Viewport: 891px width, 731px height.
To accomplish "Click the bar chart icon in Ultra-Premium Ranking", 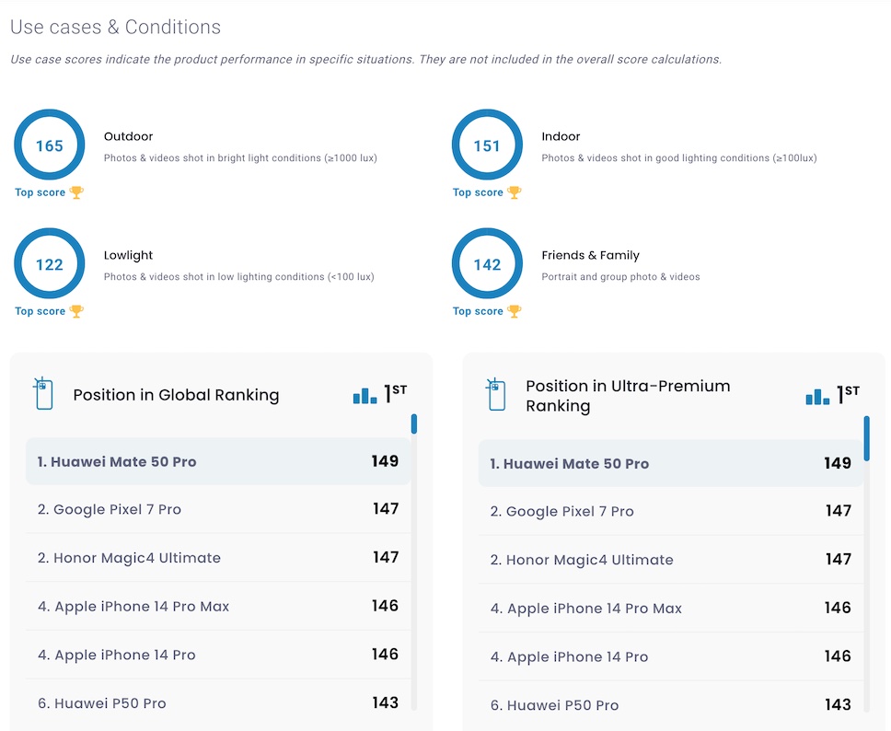I will pyautogui.click(x=817, y=396).
